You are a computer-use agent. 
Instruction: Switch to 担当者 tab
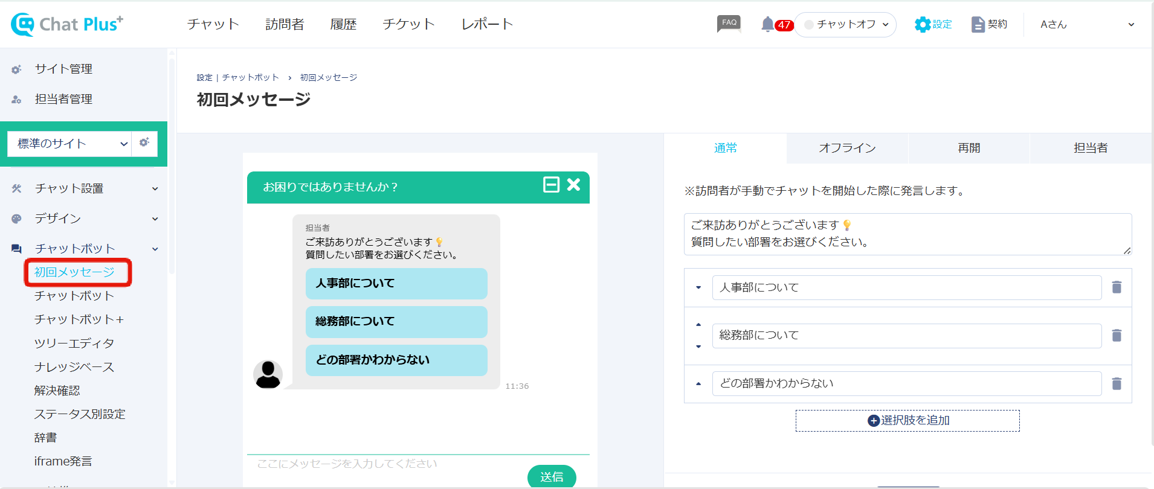(x=1091, y=148)
